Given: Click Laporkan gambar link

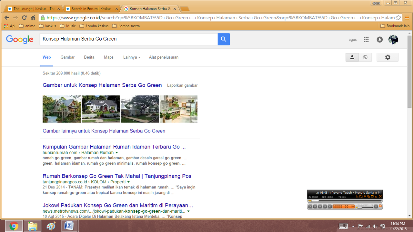Looking at the screenshot, I should coord(182,85).
